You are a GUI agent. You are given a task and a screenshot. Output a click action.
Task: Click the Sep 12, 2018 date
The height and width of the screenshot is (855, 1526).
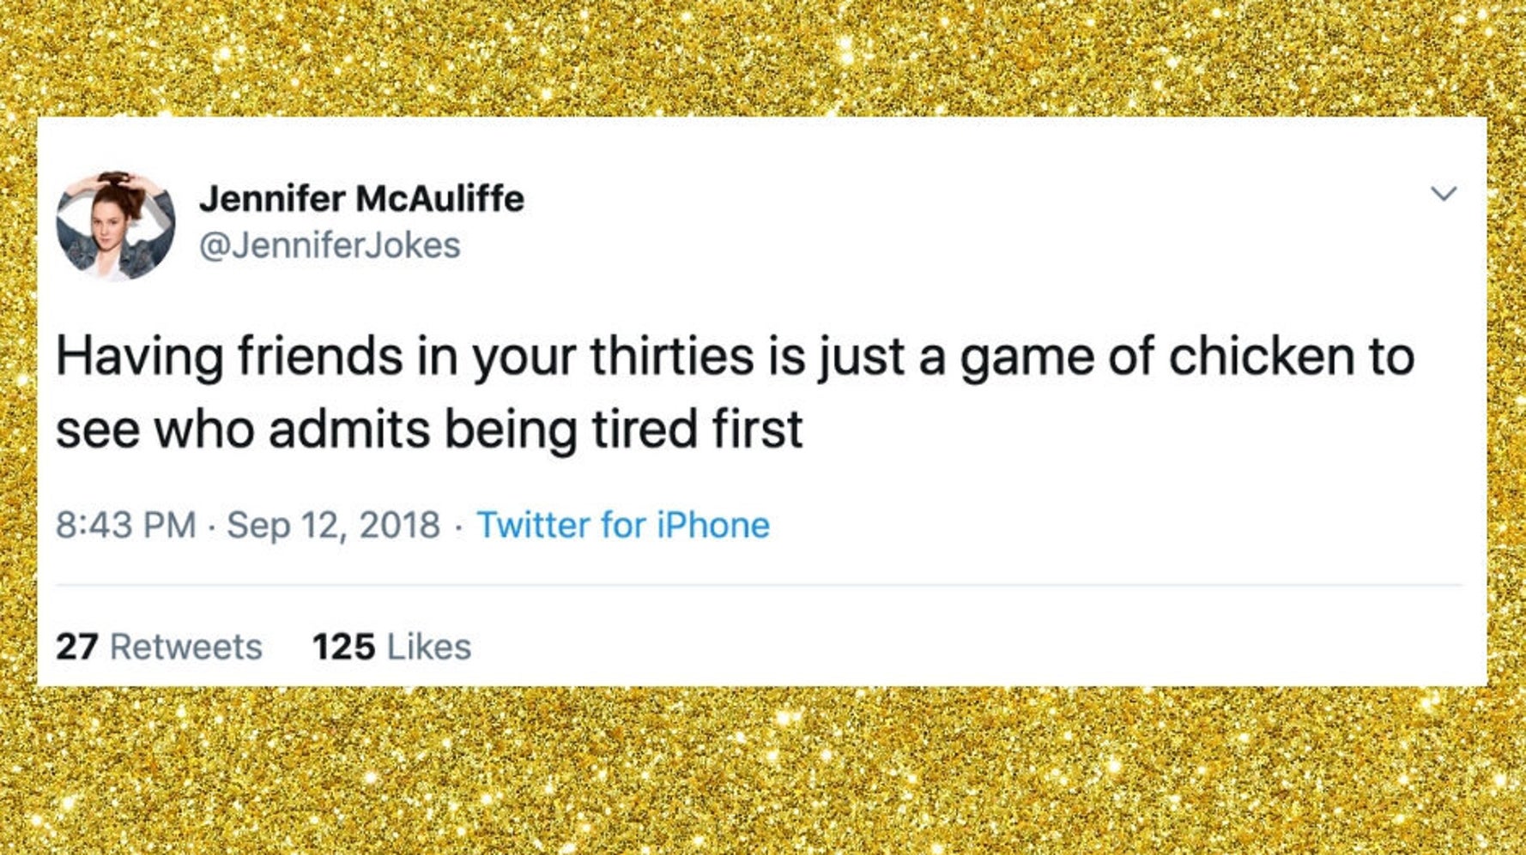(333, 525)
